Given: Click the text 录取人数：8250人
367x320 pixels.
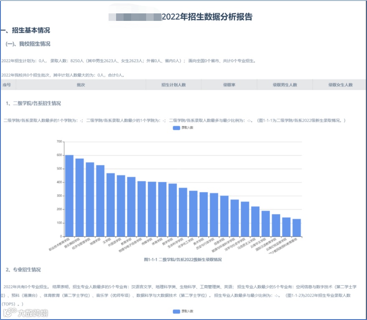Looking at the screenshot, I should (67, 61).
